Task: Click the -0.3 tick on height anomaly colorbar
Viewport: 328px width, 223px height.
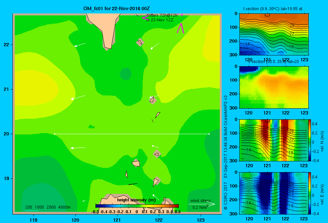Action: [x=112, y=212]
